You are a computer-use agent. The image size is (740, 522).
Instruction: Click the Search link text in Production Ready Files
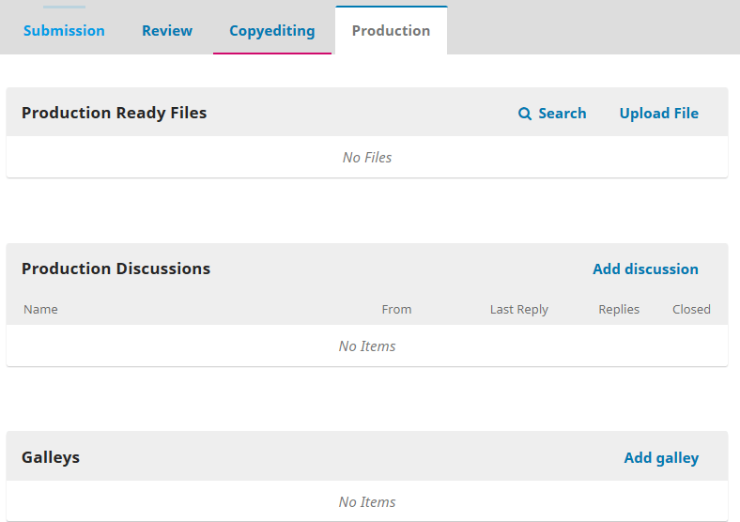tap(562, 114)
